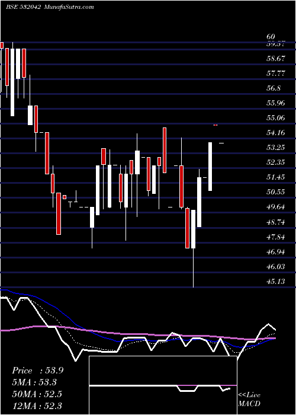Click the 52.35 price axis label
This screenshot has height=415, width=296.
[x=276, y=162]
